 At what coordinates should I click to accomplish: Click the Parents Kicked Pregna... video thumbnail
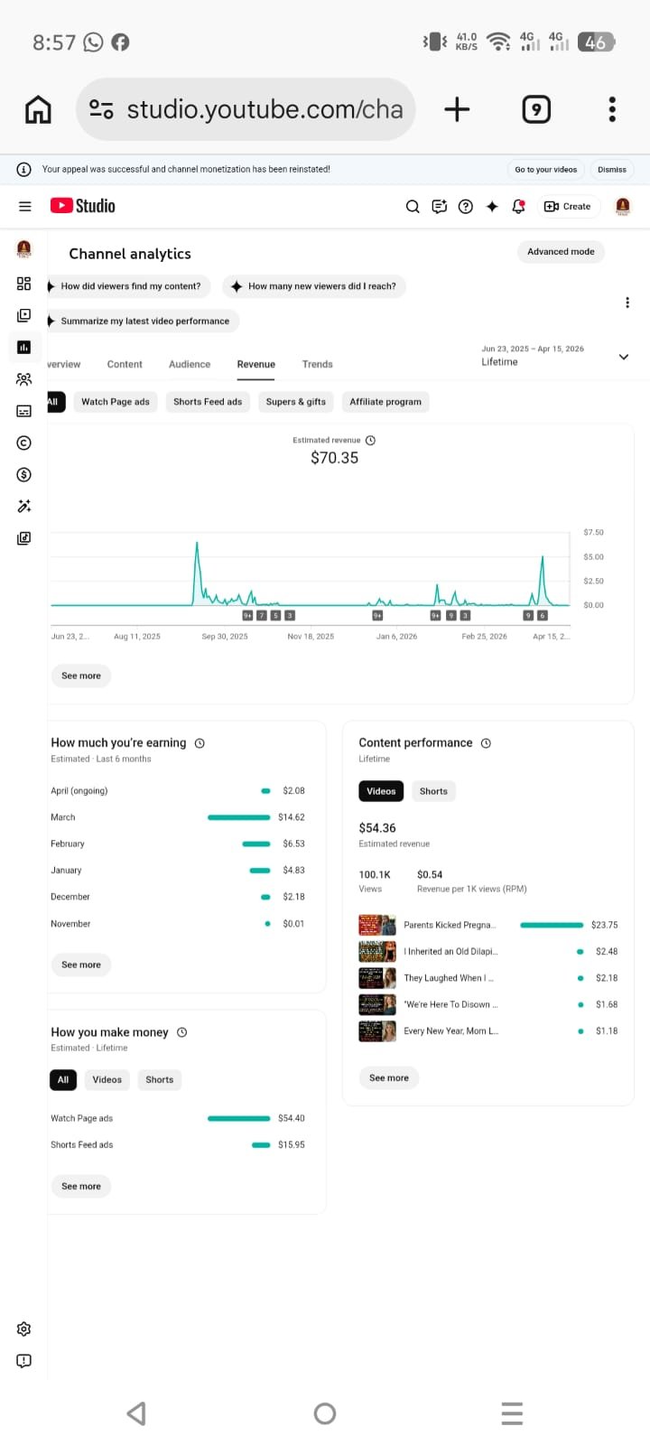(x=377, y=925)
